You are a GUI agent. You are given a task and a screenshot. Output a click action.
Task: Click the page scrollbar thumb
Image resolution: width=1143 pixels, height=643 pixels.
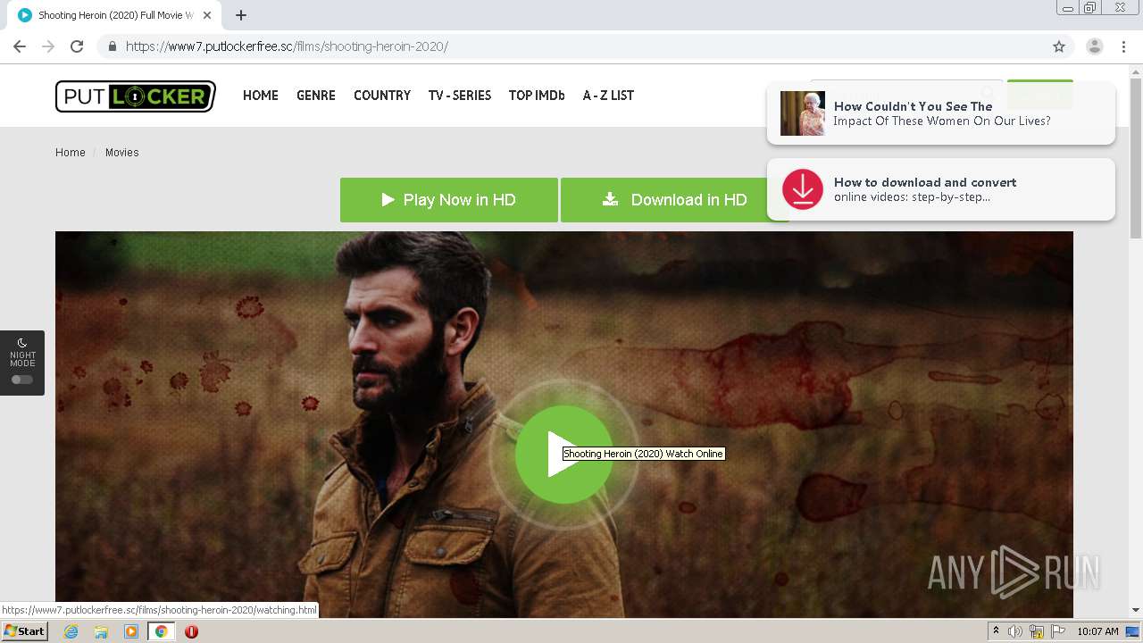click(x=1135, y=159)
